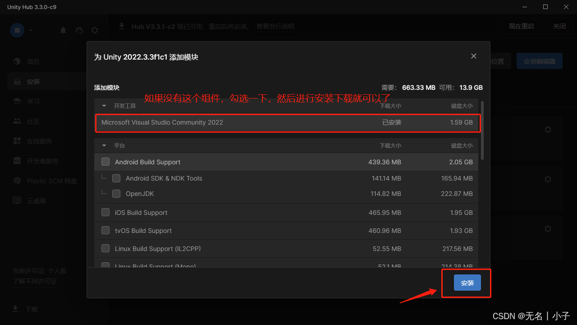This screenshot has height=325, width=577.
Task: Enable tvOS Build Support checkbox
Action: point(105,230)
